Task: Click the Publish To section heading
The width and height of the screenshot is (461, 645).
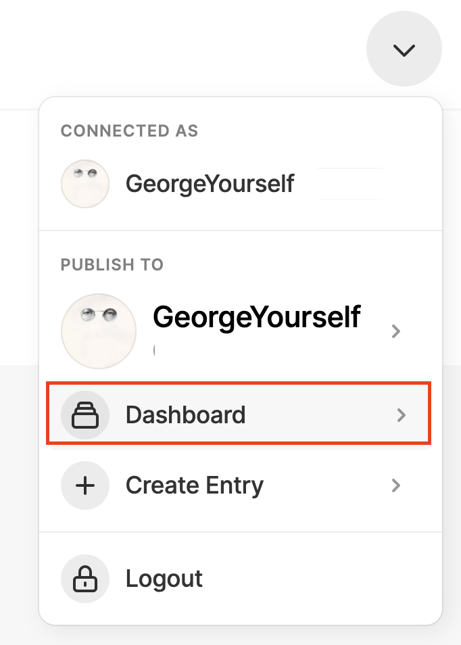Action: pos(112,264)
